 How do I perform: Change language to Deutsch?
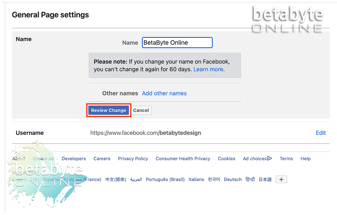233,179
